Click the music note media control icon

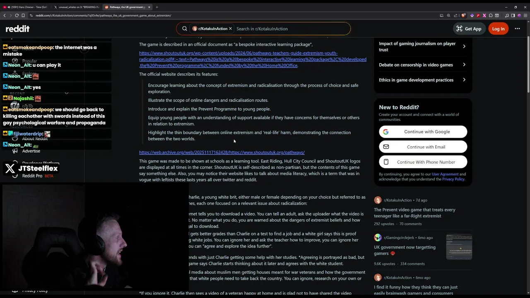click(x=507, y=15)
